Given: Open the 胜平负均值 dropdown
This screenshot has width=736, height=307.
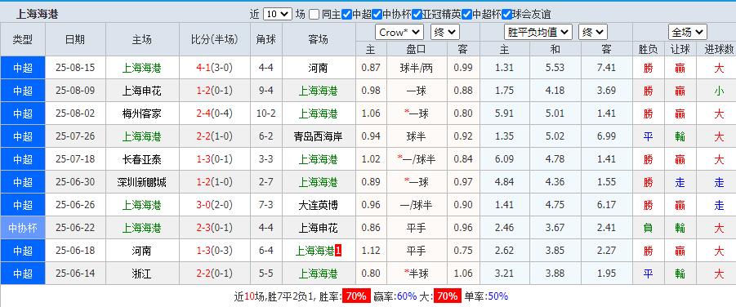Looking at the screenshot, I should tap(538, 33).
